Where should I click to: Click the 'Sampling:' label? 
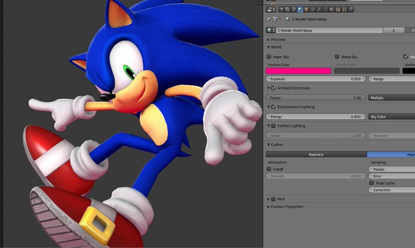tap(378, 162)
